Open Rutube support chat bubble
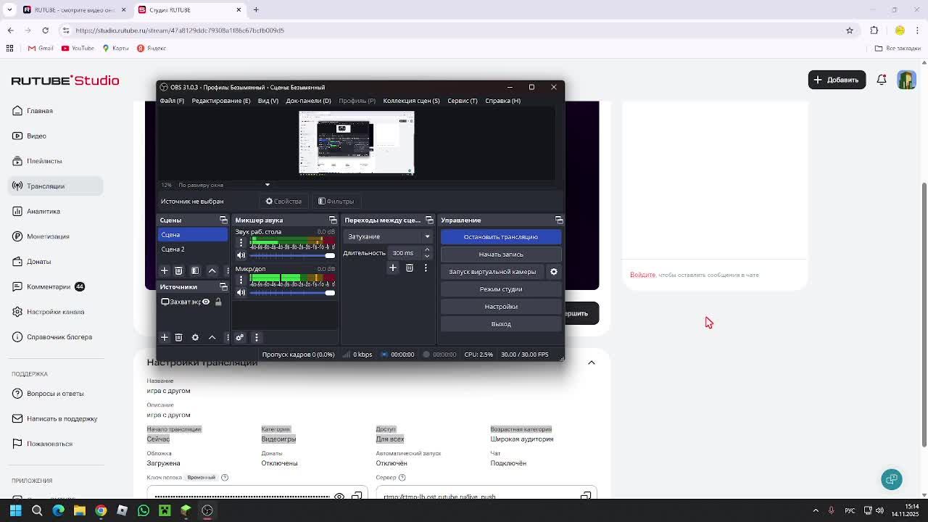Screen dimensions: 928x522 click(x=892, y=479)
